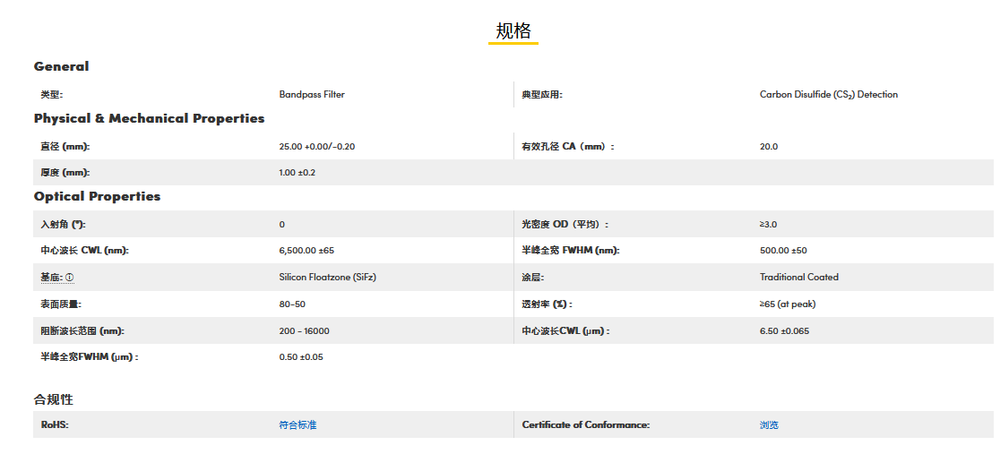The image size is (1000, 454).
Task: Click the FWHM value 500.00 ±50
Action: [783, 251]
